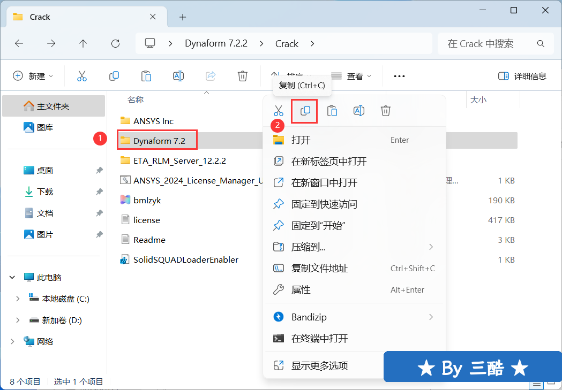Open 图库 in the sidebar
Viewport: 562px width, 390px height.
point(54,127)
